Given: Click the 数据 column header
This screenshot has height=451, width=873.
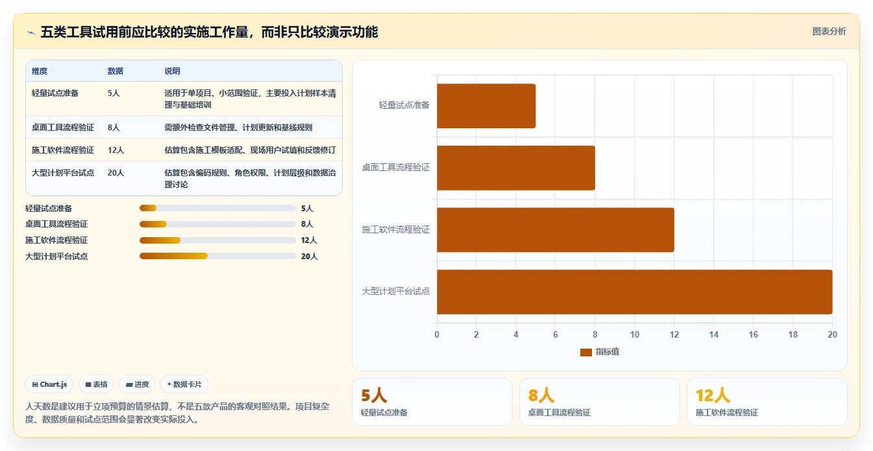Looking at the screenshot, I should [x=116, y=71].
